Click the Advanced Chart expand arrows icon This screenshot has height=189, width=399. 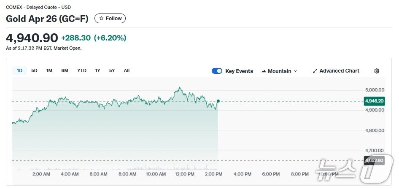(x=315, y=71)
